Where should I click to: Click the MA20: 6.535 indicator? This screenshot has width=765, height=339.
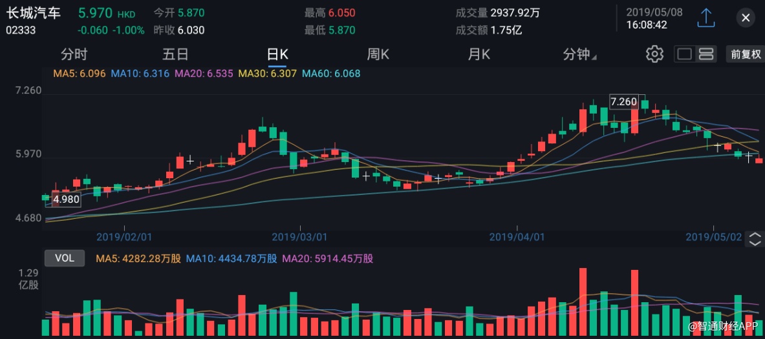click(204, 74)
